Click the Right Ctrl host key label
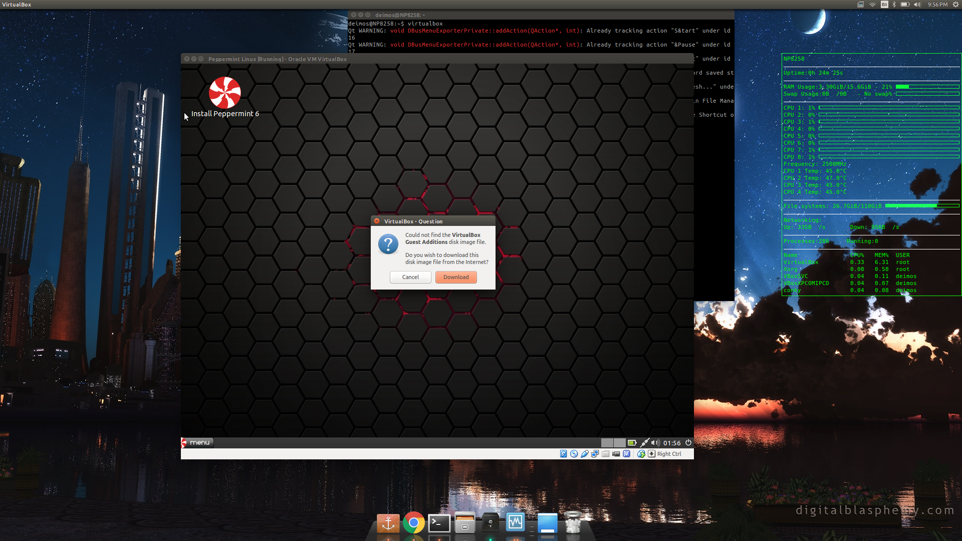 coord(669,454)
